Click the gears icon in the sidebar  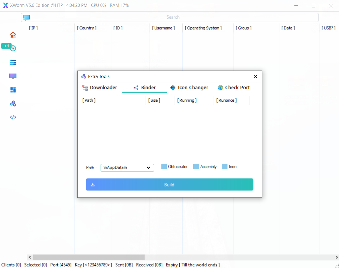coord(13,103)
